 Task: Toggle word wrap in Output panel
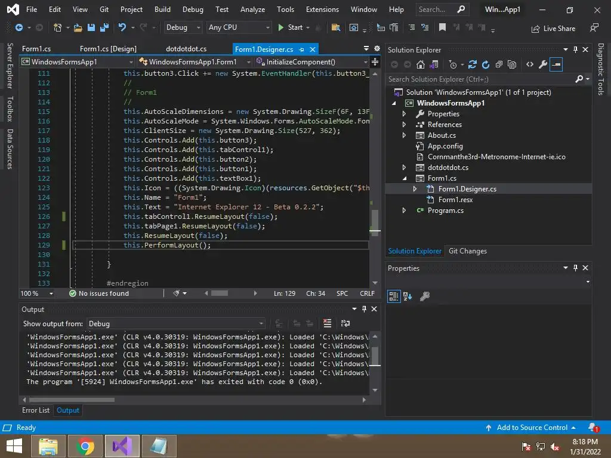coord(345,323)
